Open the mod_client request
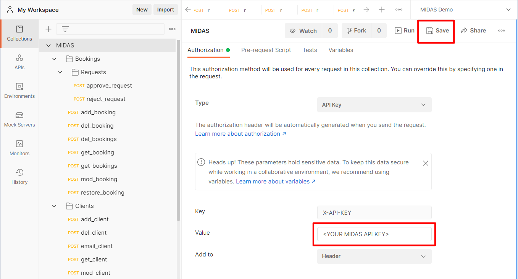The width and height of the screenshot is (518, 279). (x=89, y=273)
